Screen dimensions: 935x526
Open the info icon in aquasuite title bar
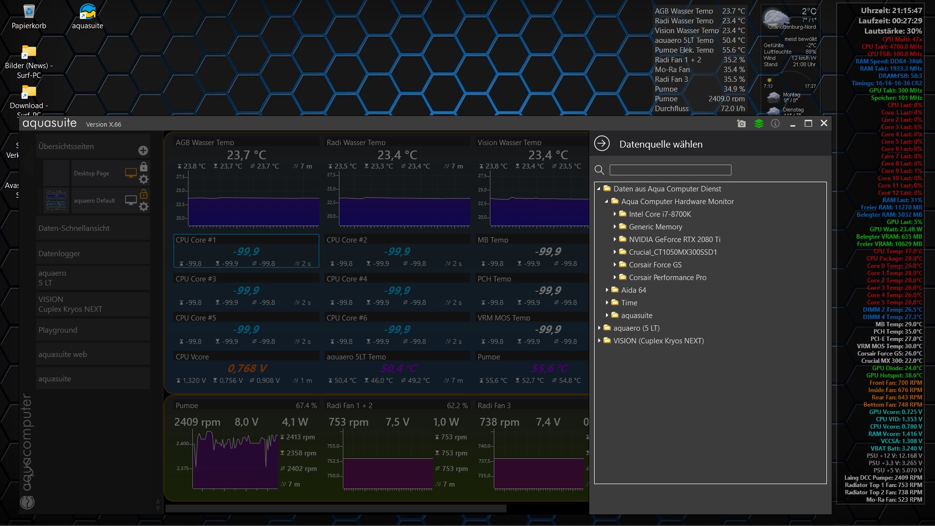coord(775,124)
